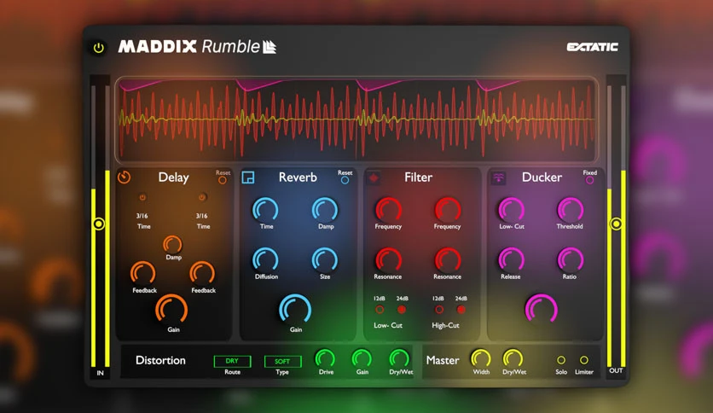Click the Ducker Low-Cut knob
This screenshot has height=413, width=713.
pos(512,210)
